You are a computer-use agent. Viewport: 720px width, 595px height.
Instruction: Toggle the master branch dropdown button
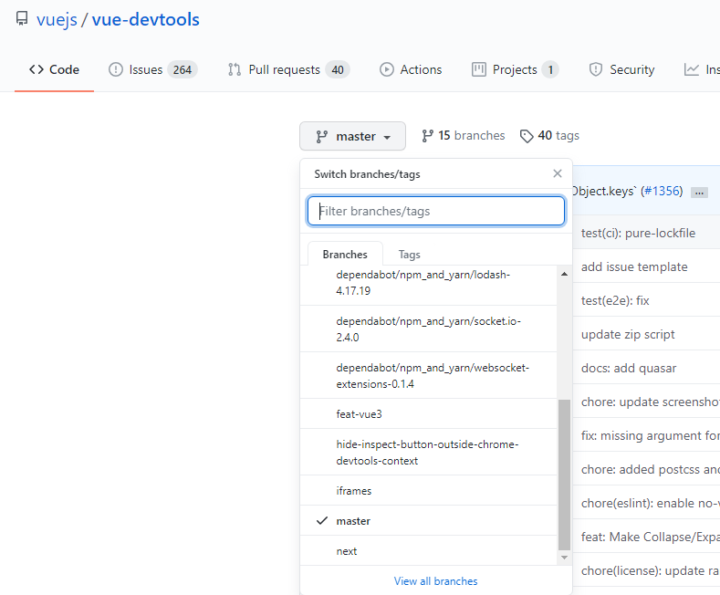tap(352, 136)
